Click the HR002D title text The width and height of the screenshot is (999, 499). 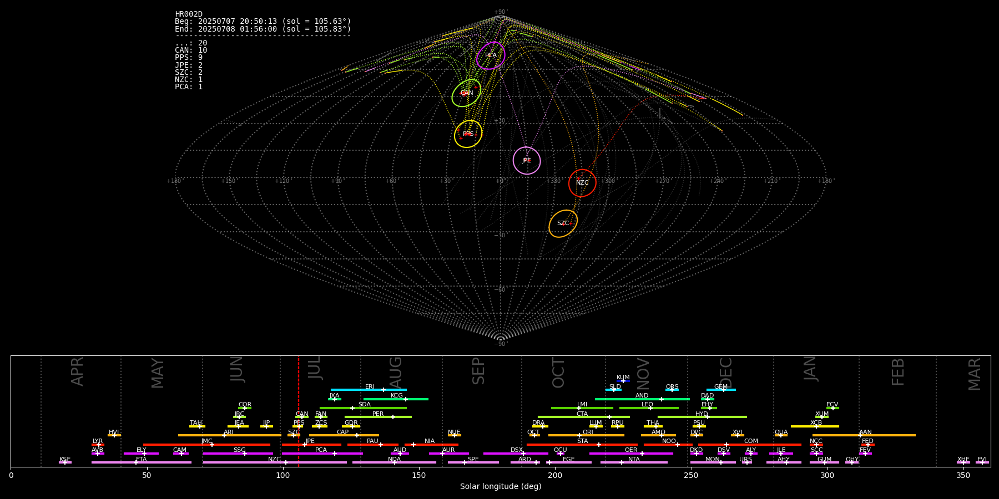(189, 14)
